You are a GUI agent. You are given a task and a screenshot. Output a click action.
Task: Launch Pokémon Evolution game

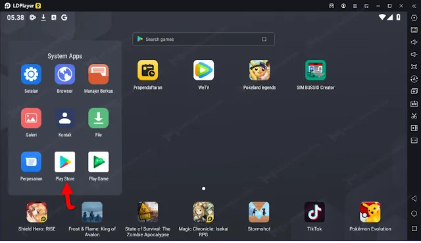[370, 212]
